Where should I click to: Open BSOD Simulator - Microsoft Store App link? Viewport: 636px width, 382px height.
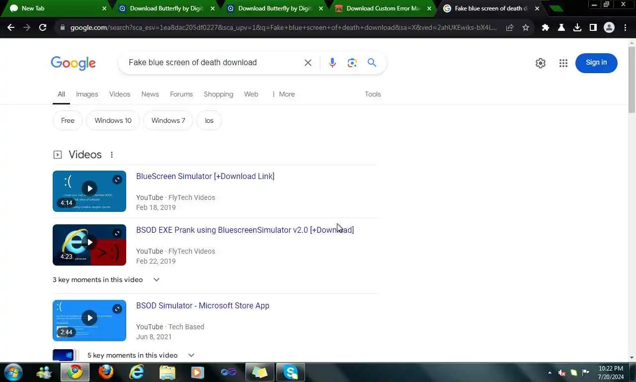tap(203, 305)
